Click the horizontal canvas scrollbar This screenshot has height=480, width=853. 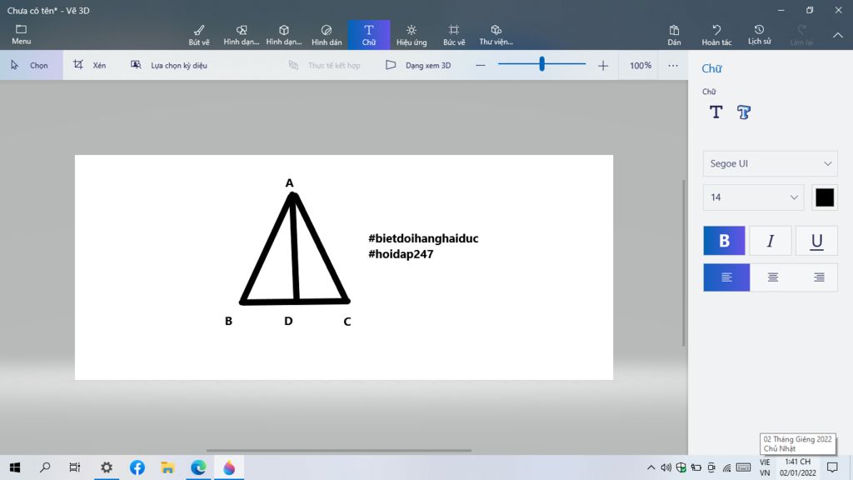click(x=339, y=451)
